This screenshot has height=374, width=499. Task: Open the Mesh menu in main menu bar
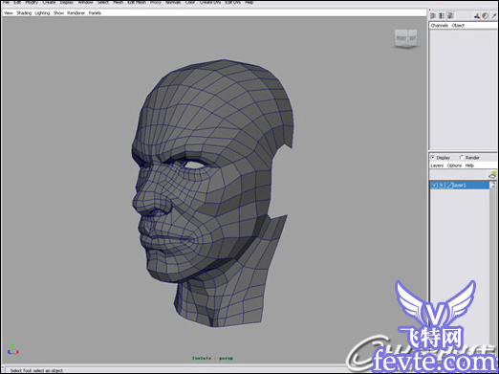(118, 2)
